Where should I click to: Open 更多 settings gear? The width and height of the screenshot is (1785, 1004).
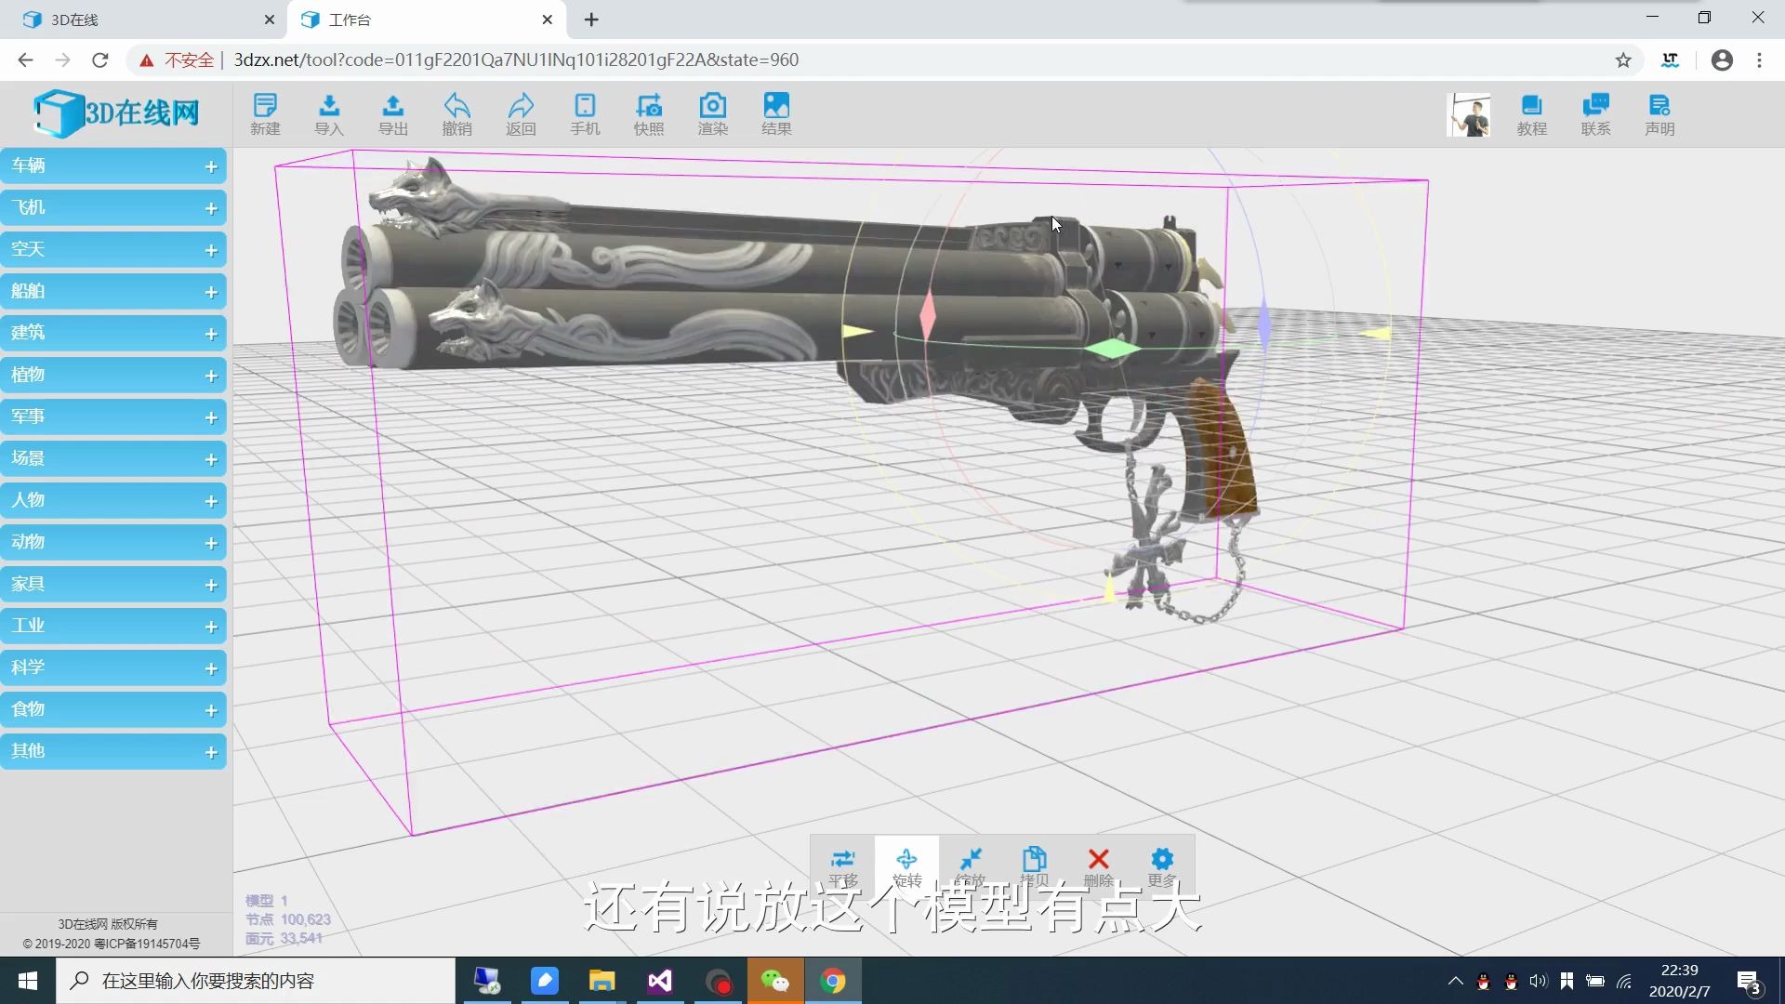1162,866
